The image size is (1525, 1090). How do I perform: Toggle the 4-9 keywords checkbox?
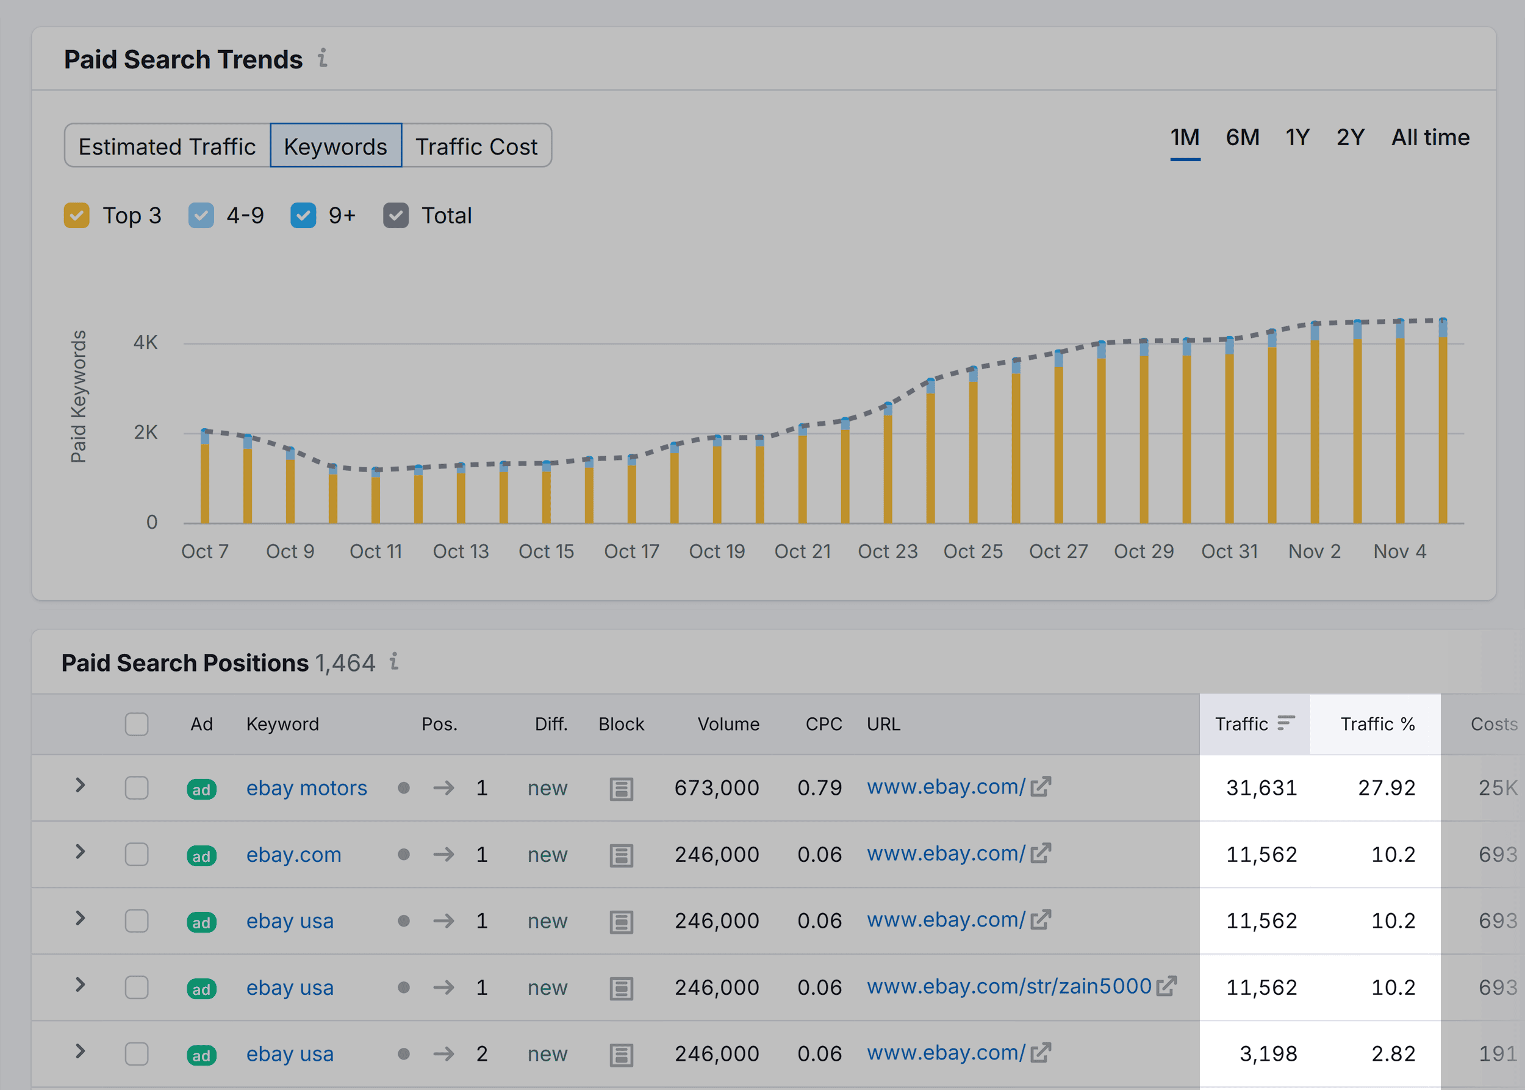click(201, 215)
